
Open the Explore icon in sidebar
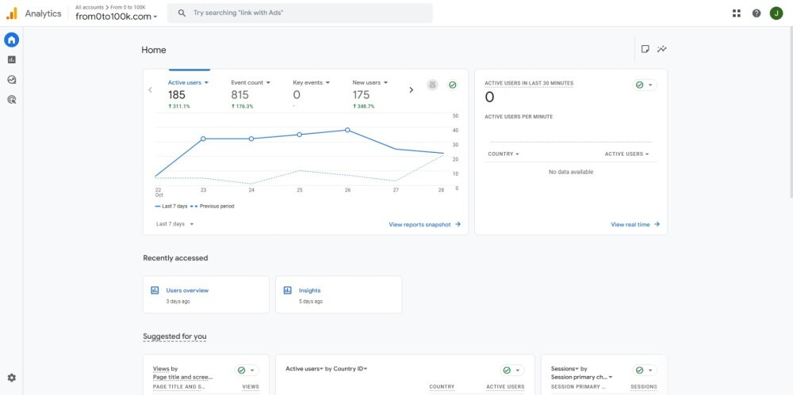[11, 79]
